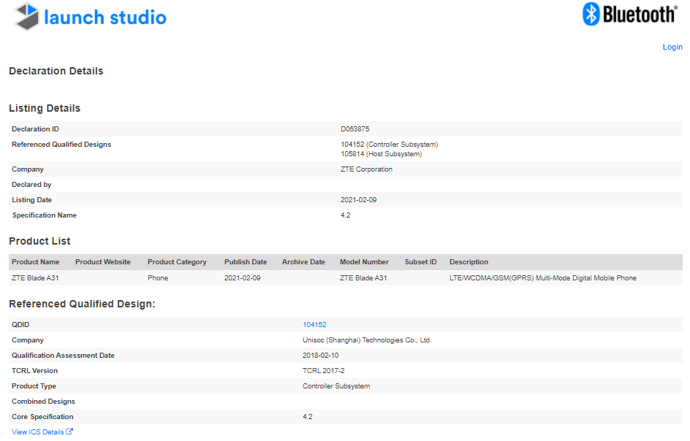690x441 pixels.
Task: Click the launch studio rocket logo icon
Action: point(27,17)
